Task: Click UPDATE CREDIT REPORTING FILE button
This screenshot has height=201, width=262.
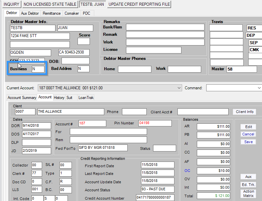Action: point(139,4)
